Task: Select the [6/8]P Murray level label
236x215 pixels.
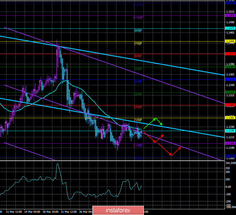Action: click(x=138, y=56)
